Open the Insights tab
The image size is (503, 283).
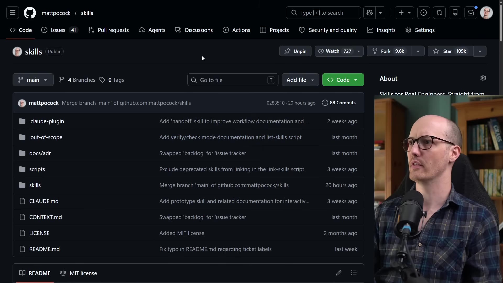pyautogui.click(x=381, y=30)
